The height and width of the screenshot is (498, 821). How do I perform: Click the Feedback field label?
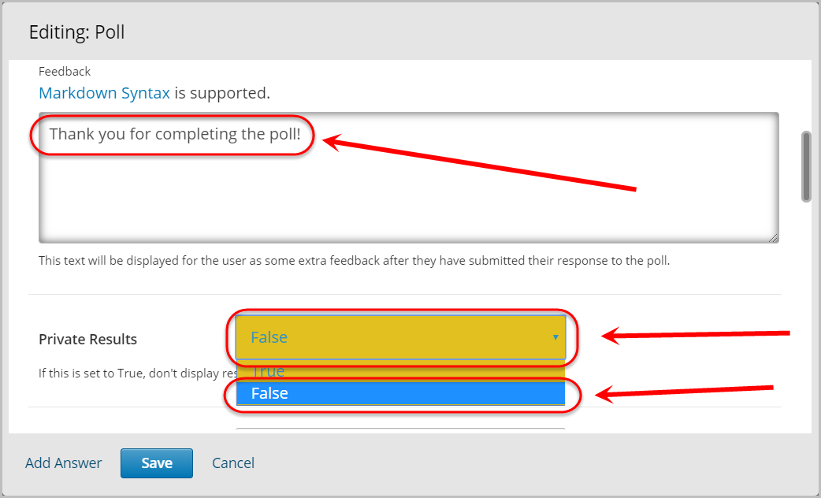pos(65,72)
